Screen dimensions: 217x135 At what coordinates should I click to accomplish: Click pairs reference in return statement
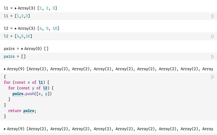pos(28,111)
